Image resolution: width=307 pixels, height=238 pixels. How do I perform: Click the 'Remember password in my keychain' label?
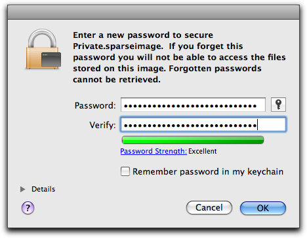tap(208, 172)
